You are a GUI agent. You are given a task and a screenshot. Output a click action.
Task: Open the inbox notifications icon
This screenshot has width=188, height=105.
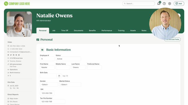pyautogui.click(x=159, y=4)
